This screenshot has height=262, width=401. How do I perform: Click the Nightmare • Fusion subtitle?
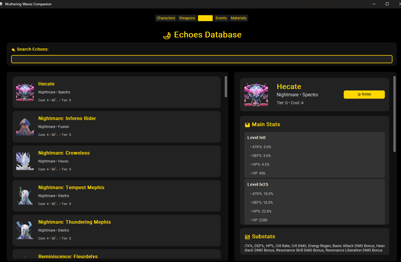point(53,127)
